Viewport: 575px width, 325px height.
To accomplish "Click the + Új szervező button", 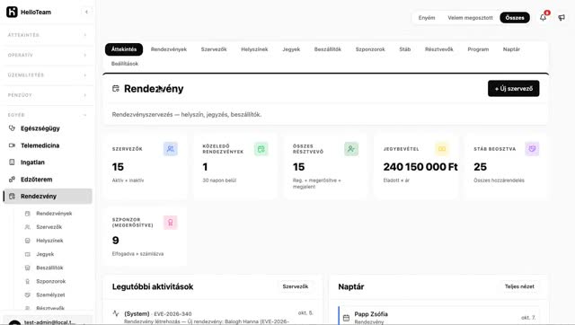I will tap(513, 88).
